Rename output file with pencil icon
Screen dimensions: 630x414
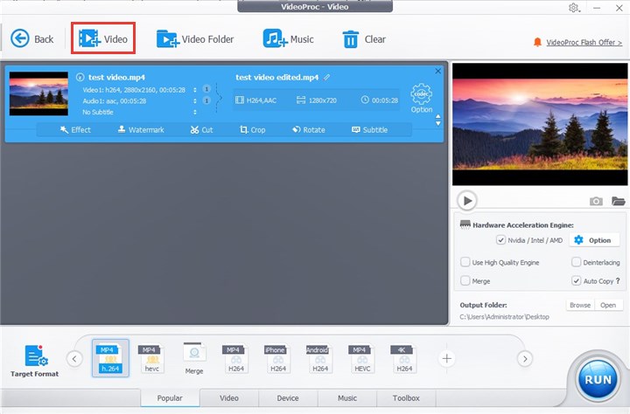point(326,77)
